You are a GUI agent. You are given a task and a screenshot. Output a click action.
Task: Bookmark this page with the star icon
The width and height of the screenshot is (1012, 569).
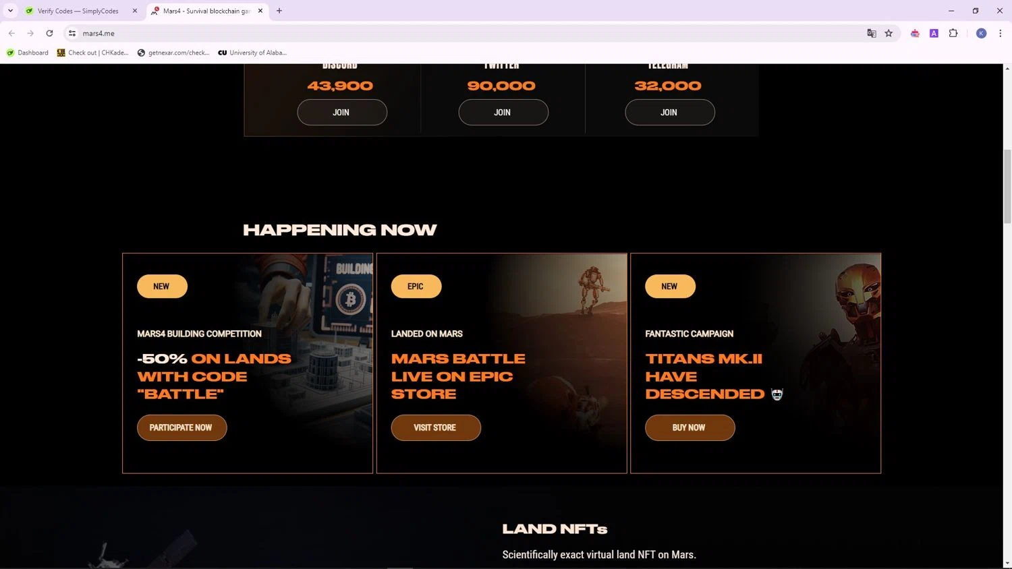pos(889,33)
